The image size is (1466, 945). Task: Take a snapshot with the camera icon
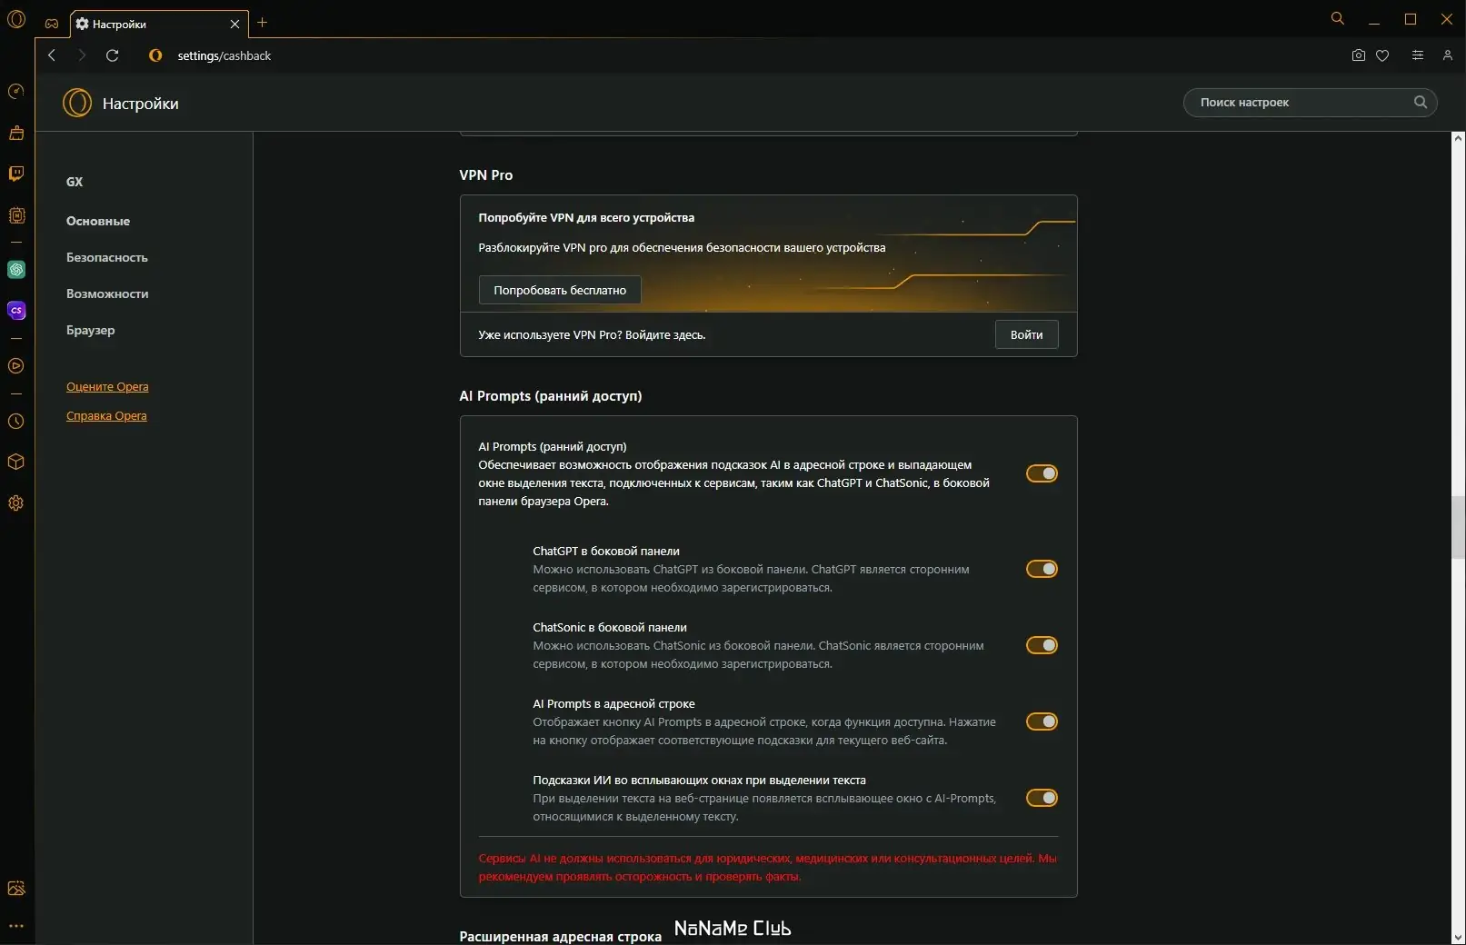point(1358,55)
